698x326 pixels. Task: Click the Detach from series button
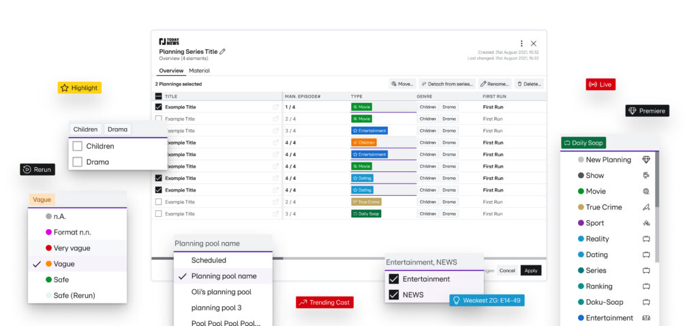coord(446,84)
